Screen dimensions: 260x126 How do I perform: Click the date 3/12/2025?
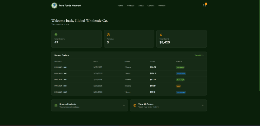click(x=98, y=80)
